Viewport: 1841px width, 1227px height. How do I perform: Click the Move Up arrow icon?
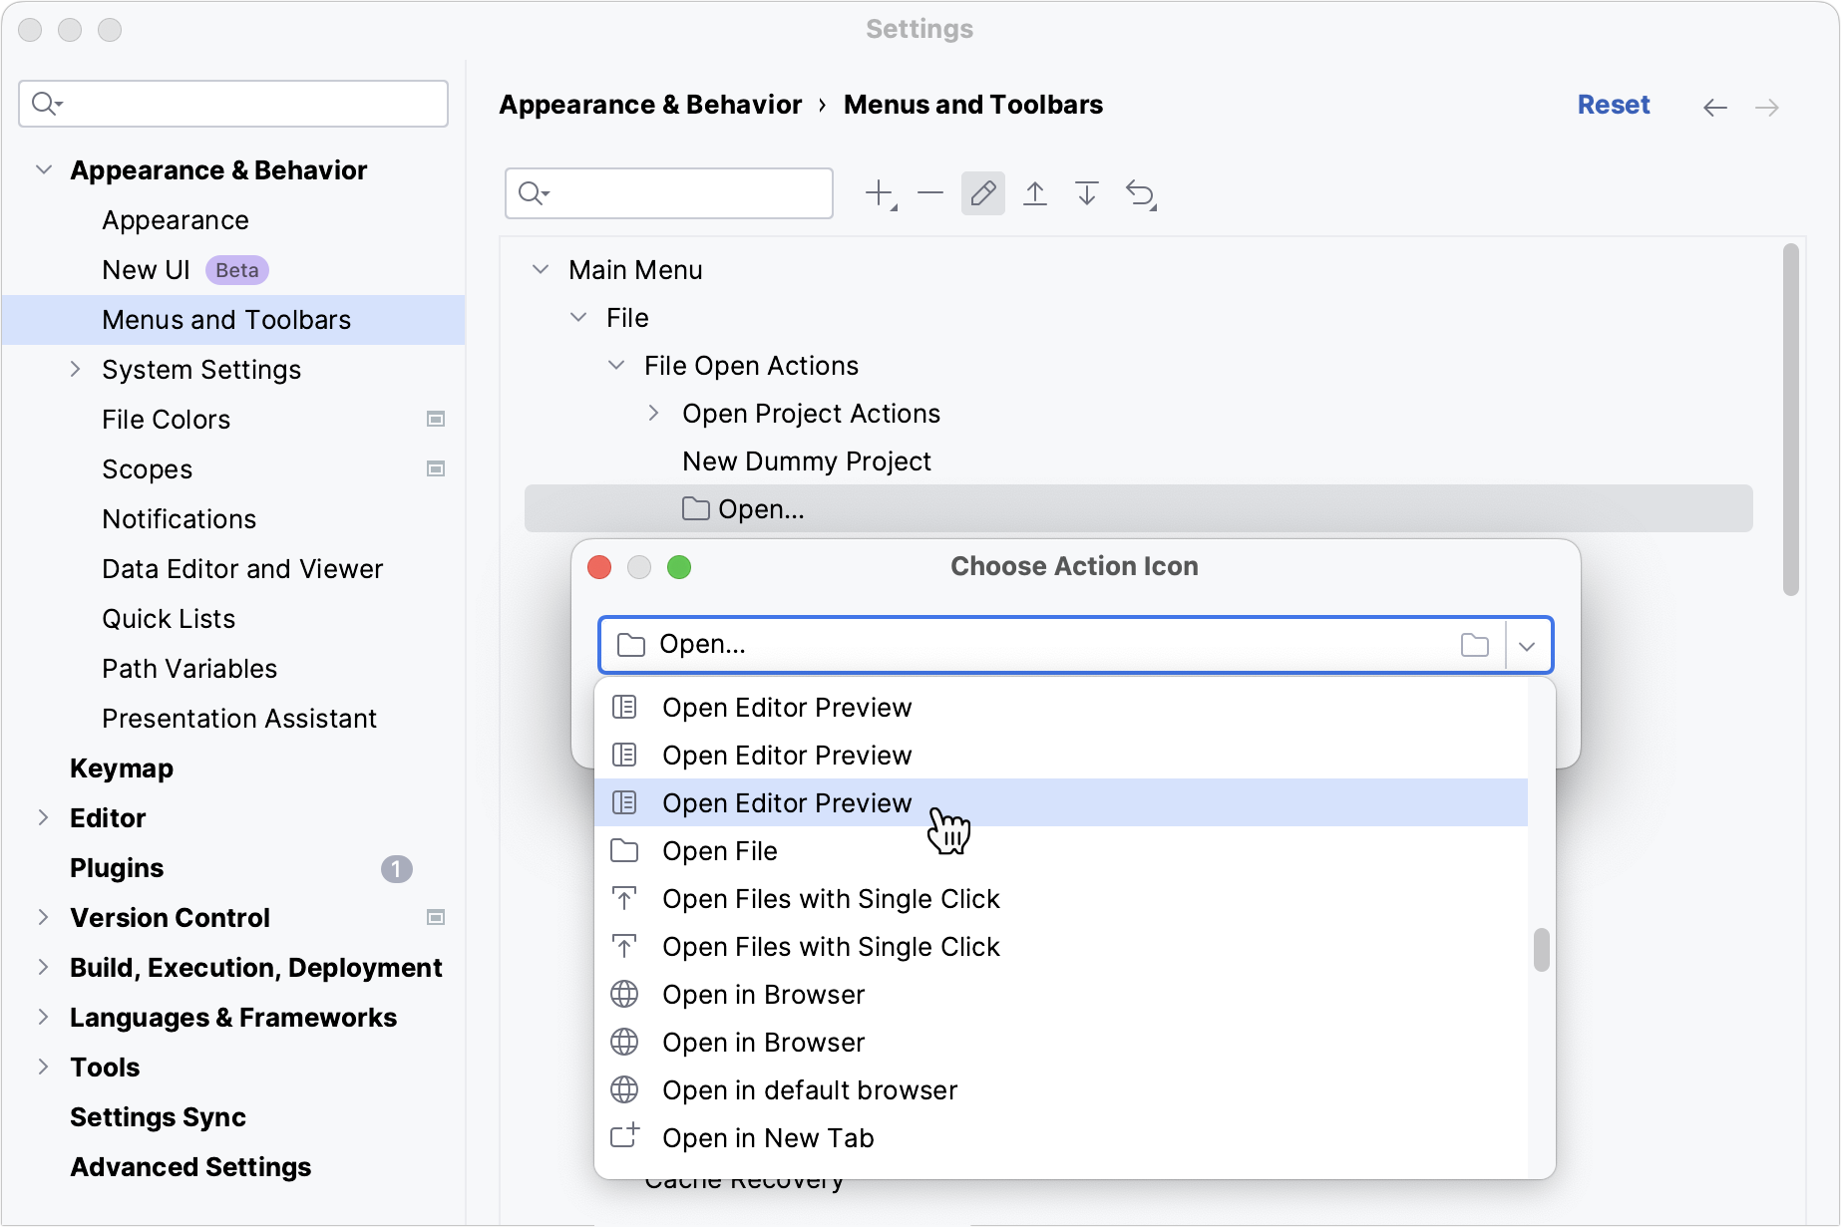click(1035, 193)
